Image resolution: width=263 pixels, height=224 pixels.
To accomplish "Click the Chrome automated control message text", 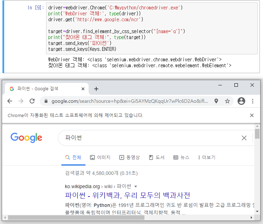I will pos(75,115).
